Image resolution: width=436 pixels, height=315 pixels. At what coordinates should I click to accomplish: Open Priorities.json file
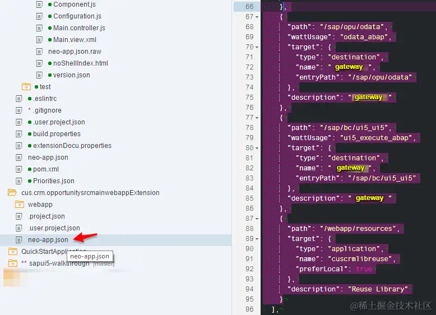click(x=54, y=181)
